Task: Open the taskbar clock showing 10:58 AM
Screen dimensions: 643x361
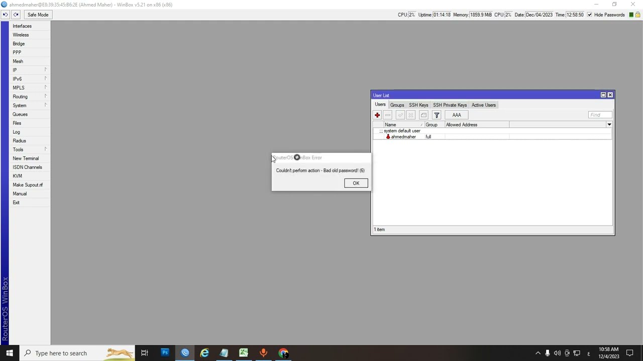Action: tap(608, 353)
